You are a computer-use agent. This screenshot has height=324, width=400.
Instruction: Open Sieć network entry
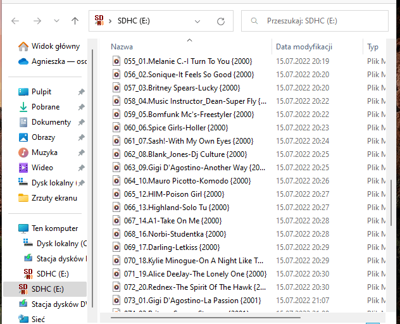pos(32,320)
